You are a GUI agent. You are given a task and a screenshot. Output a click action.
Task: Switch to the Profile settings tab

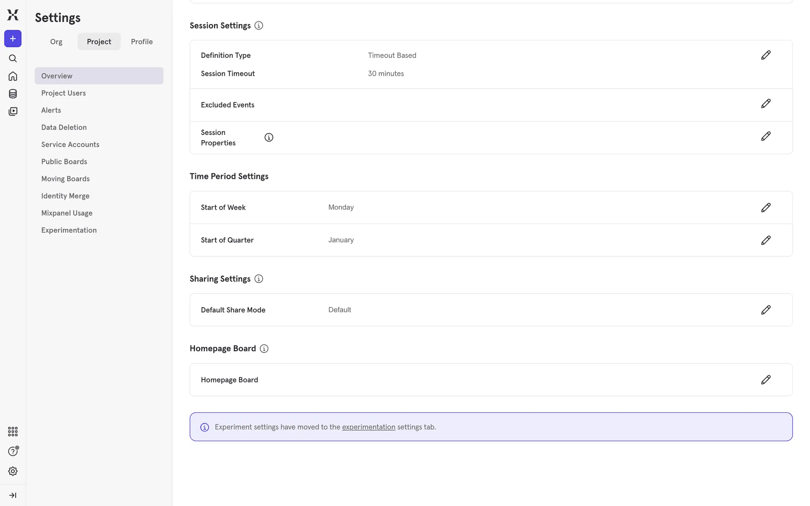pos(142,42)
